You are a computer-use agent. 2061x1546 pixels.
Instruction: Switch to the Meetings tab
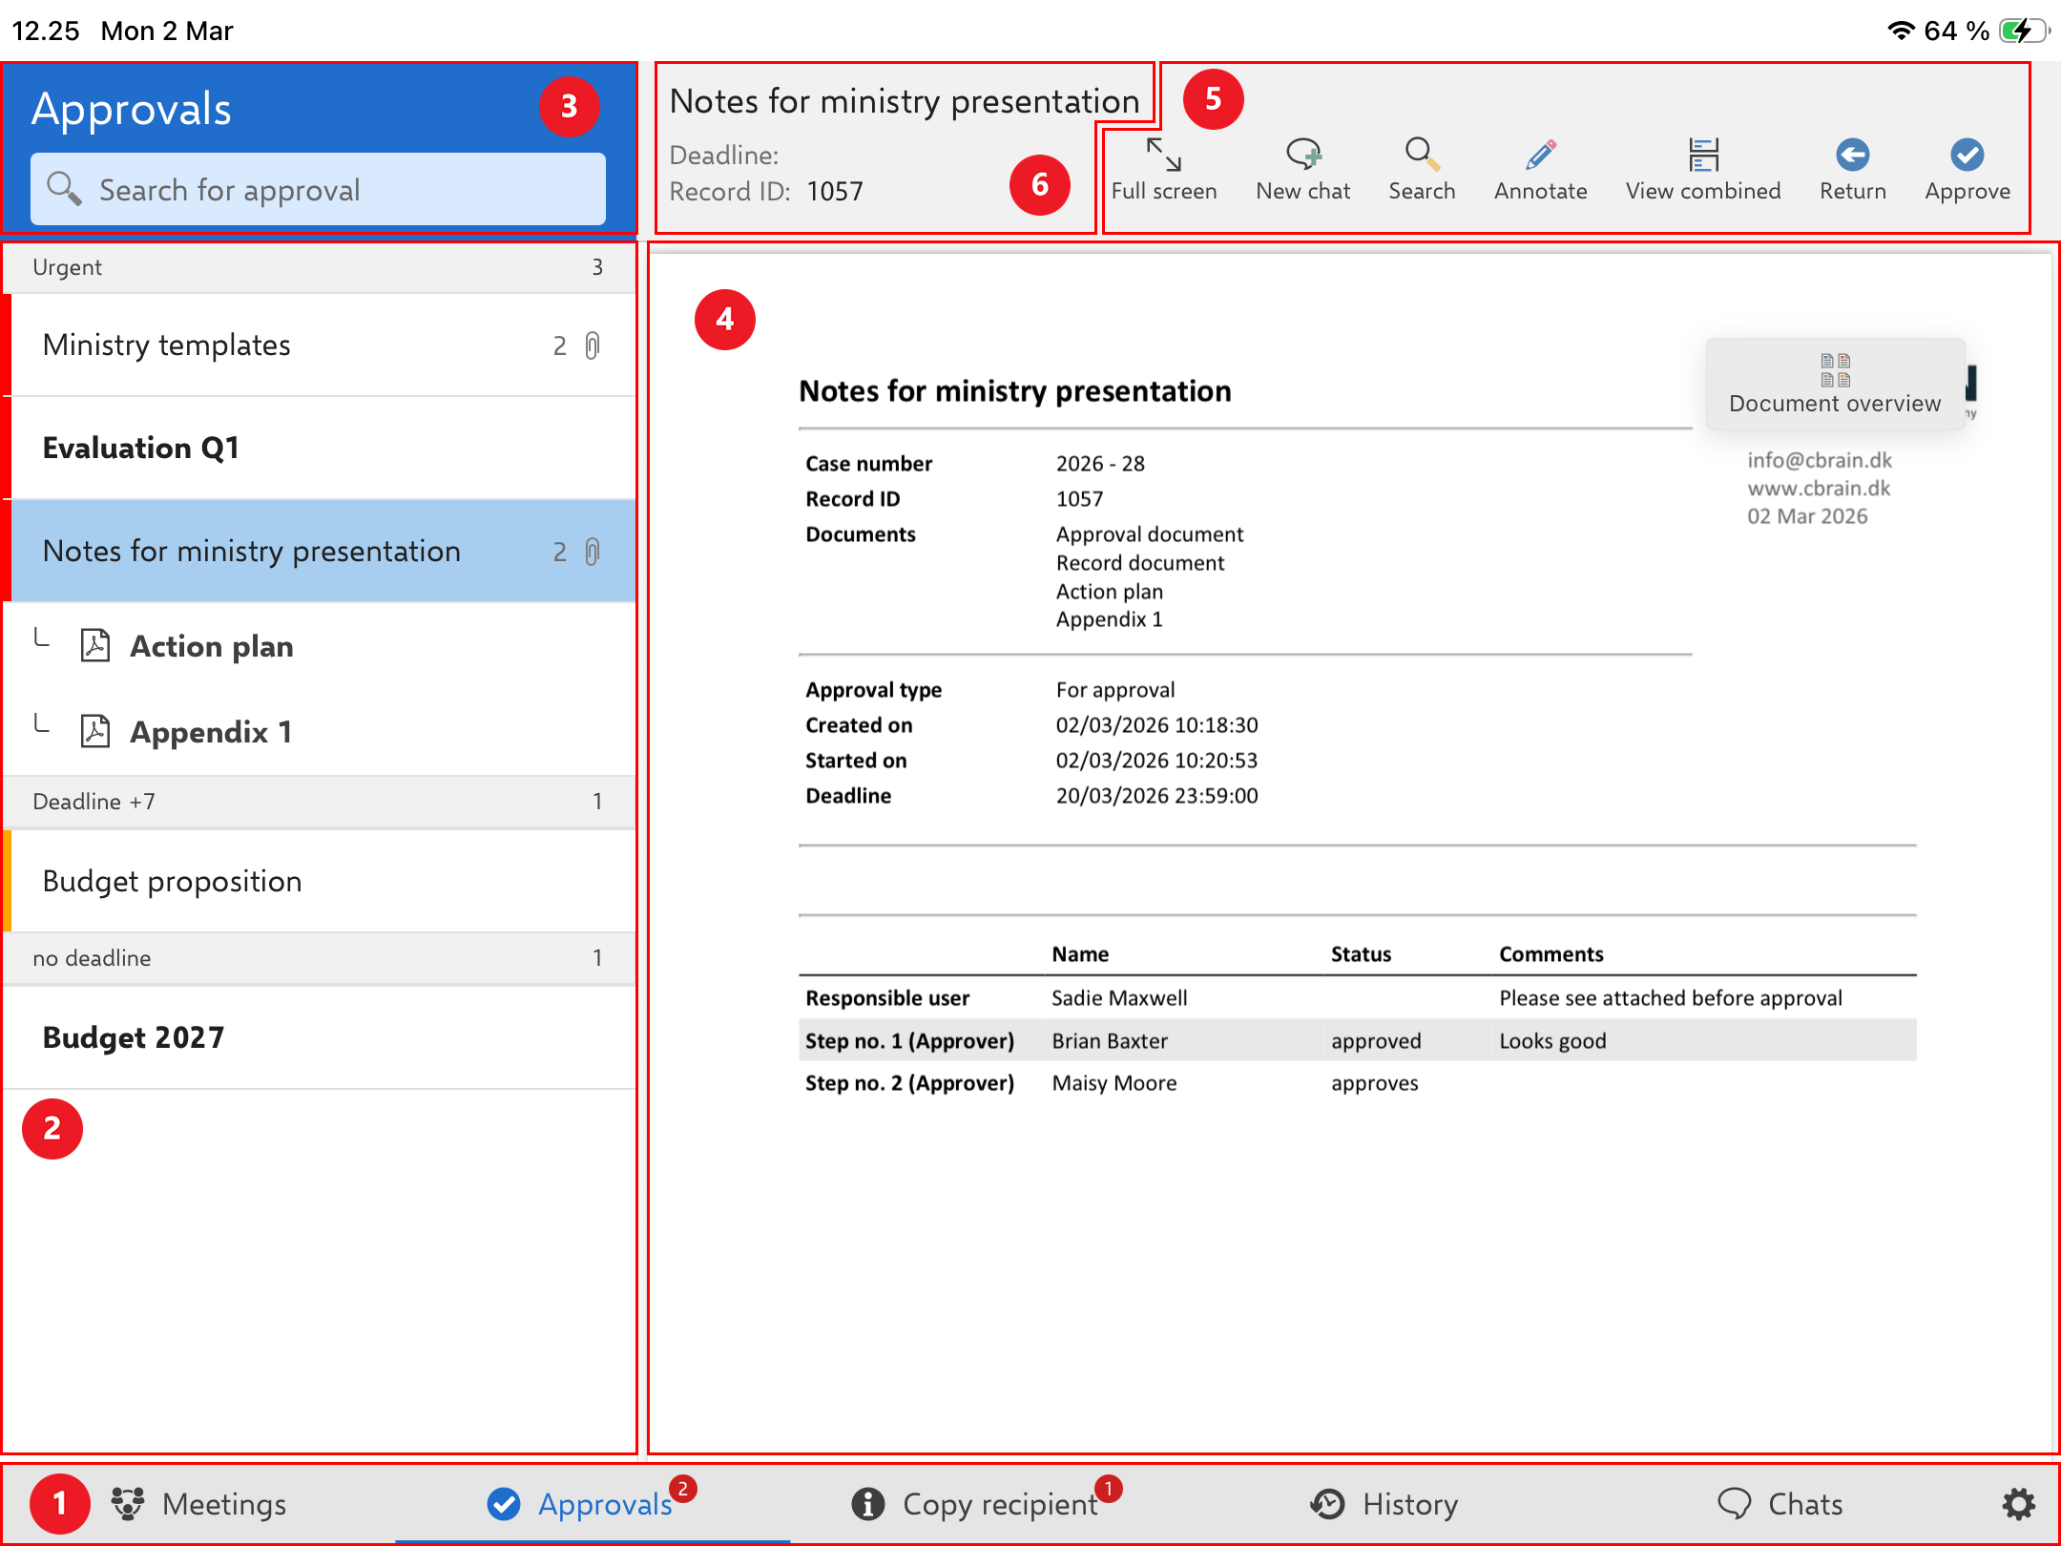(x=198, y=1504)
